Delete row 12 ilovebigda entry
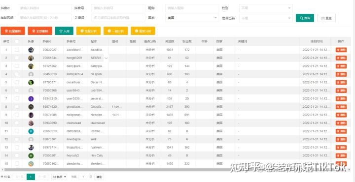This screenshot has width=355, height=182. [341, 139]
